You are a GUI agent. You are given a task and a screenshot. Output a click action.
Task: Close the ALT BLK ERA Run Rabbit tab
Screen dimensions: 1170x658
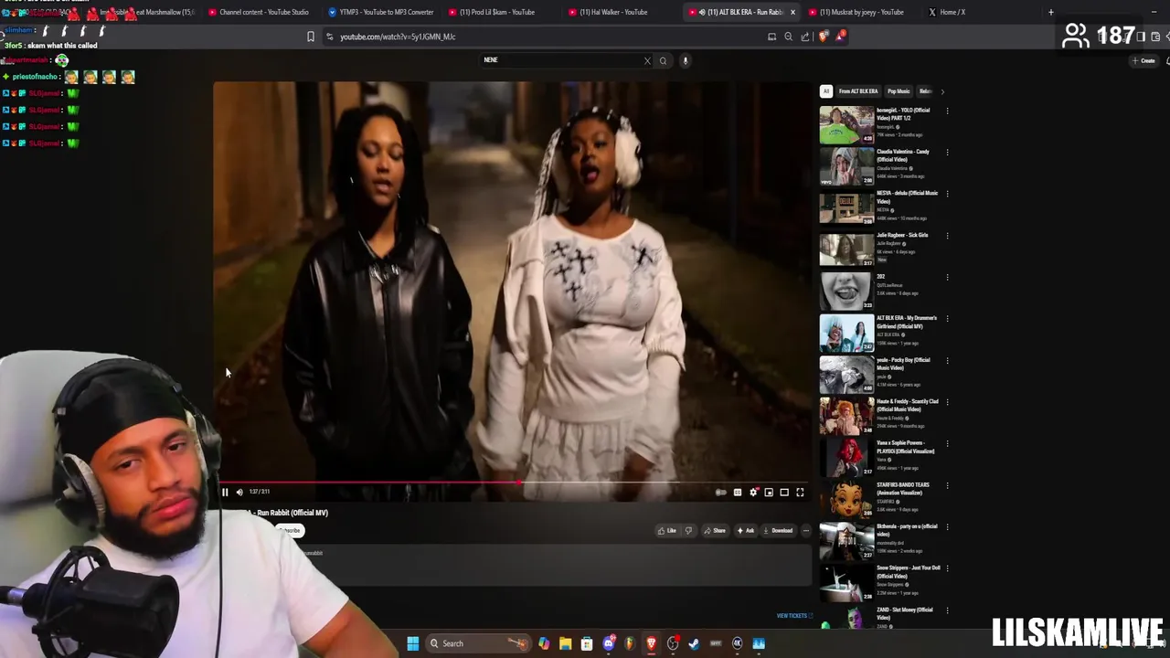tap(792, 12)
